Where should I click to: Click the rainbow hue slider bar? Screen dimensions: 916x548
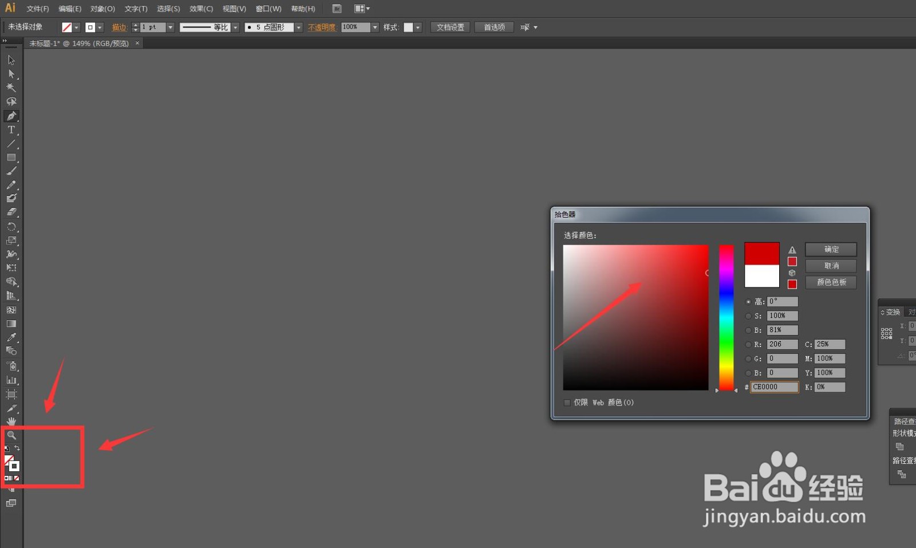[x=727, y=318]
